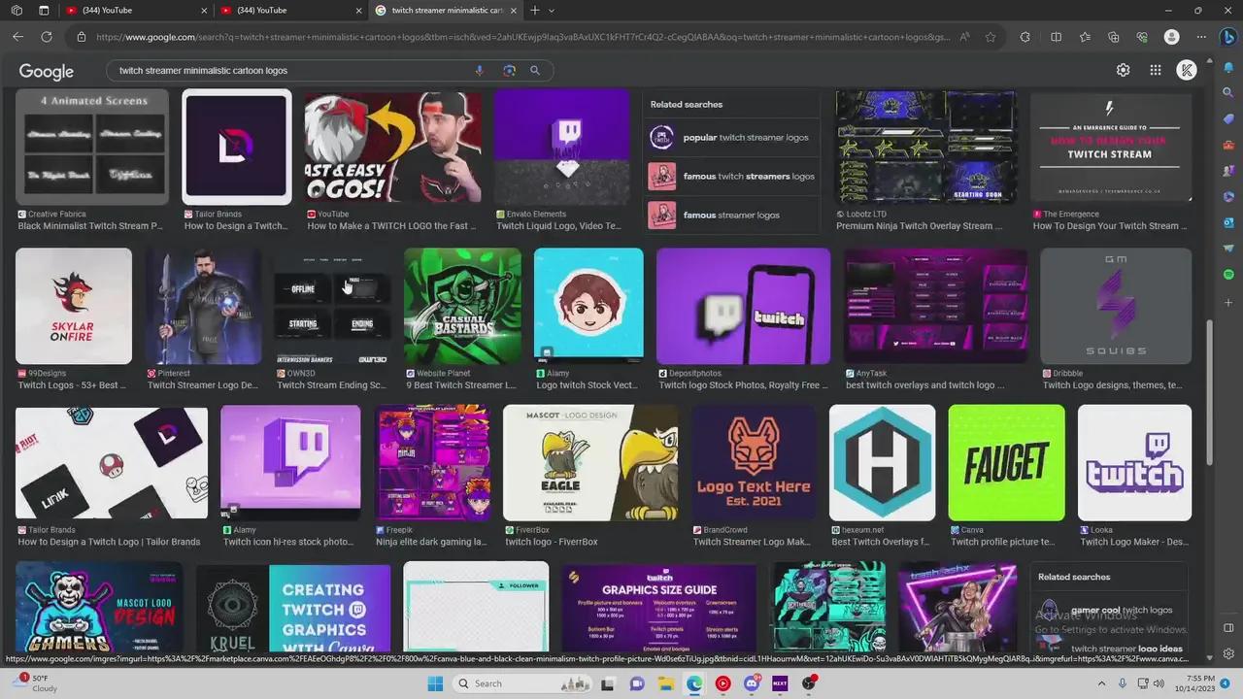
Task: Open the green FAUGET Canva image
Action: (1006, 463)
